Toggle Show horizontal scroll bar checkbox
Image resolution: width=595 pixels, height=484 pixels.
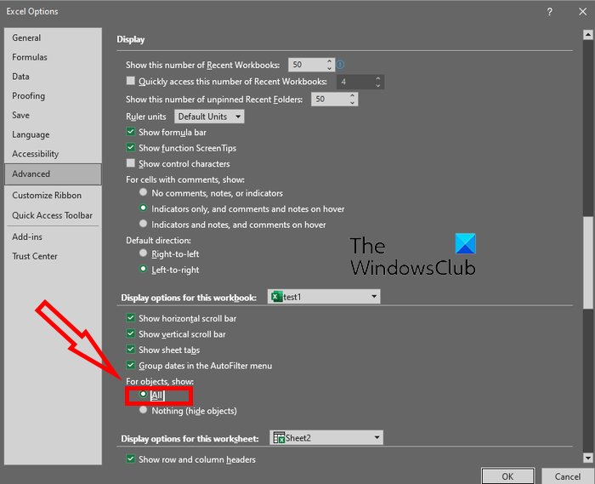click(x=131, y=318)
